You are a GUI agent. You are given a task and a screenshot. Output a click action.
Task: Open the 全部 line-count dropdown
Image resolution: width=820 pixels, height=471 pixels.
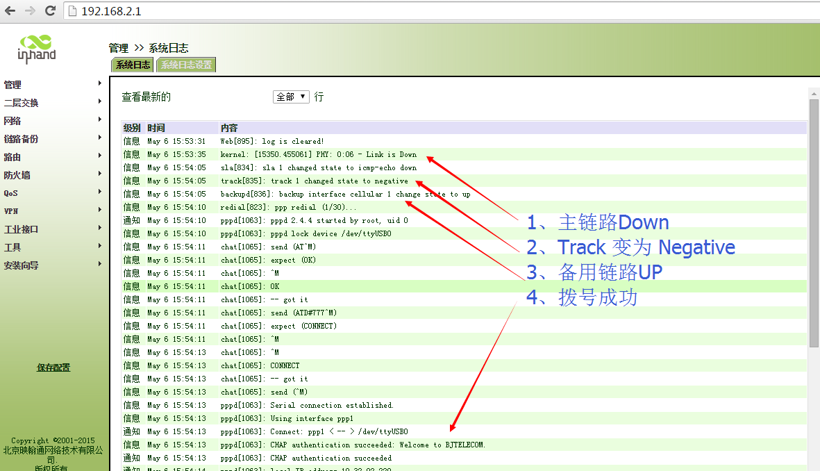point(291,97)
